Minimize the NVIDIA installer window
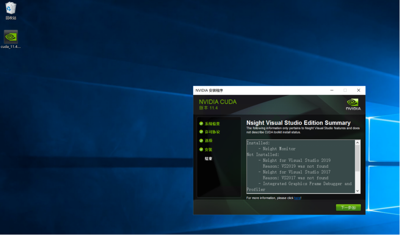400x235 pixels. click(x=331, y=90)
